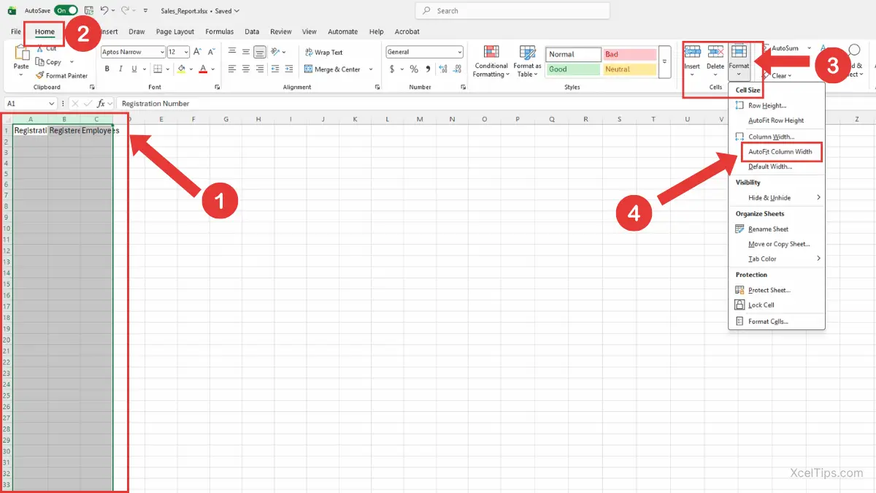Click the Format Painter brush icon
Screen dimensions: 876x493
pyautogui.click(x=39, y=75)
